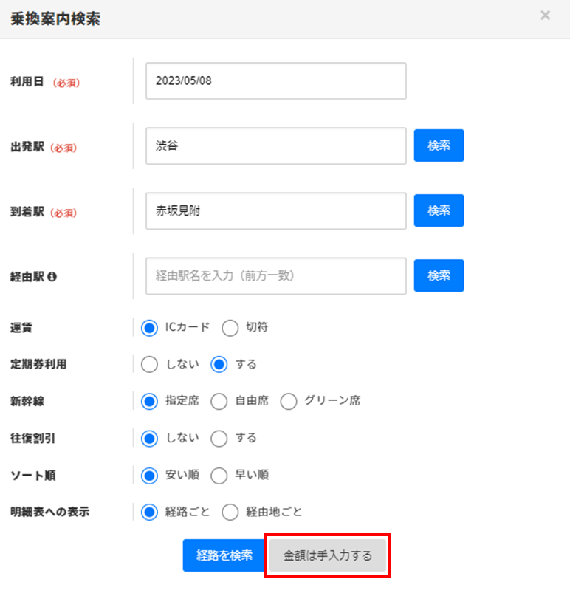
Task: Set 定期券利用 to する
Action: pyautogui.click(x=219, y=364)
